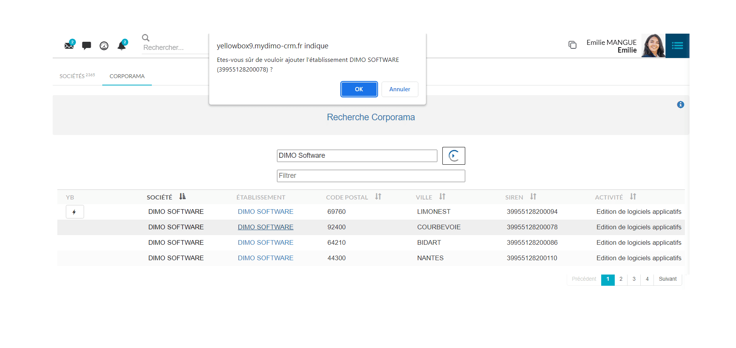Sort by Société column
Image resolution: width=736 pixels, height=348 pixels.
tap(182, 197)
